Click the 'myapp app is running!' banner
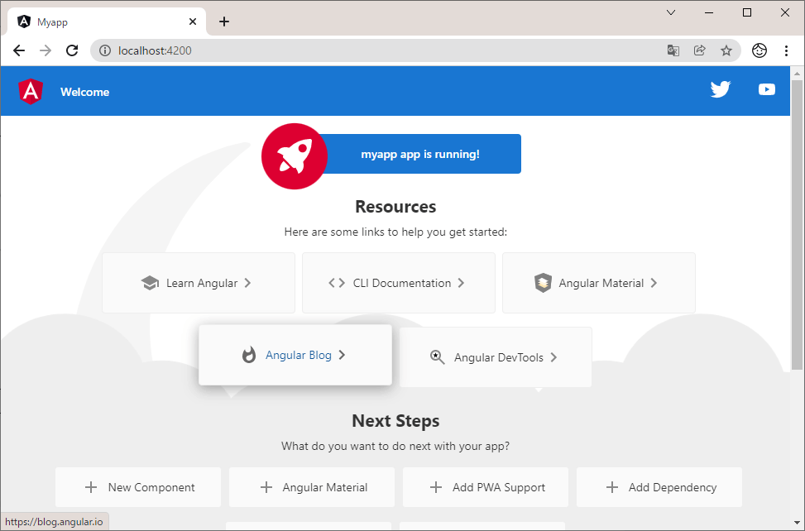805x531 pixels. pyautogui.click(x=420, y=154)
